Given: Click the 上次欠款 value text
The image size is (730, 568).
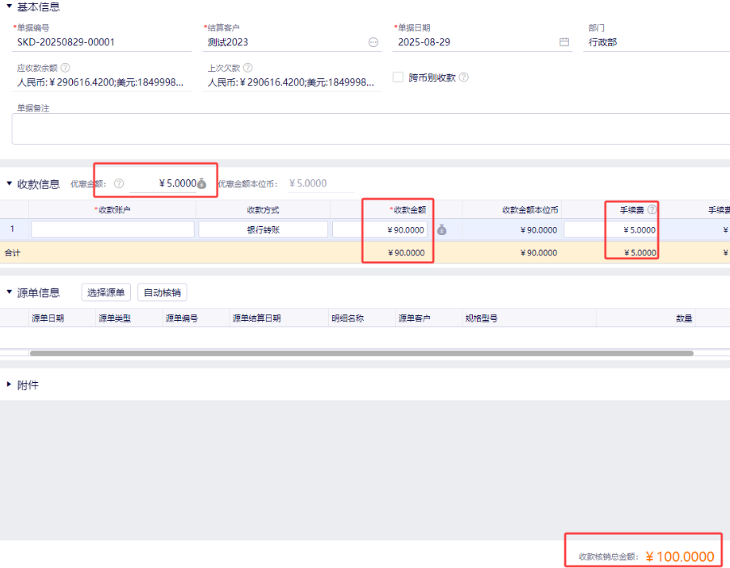Looking at the screenshot, I should tap(290, 82).
